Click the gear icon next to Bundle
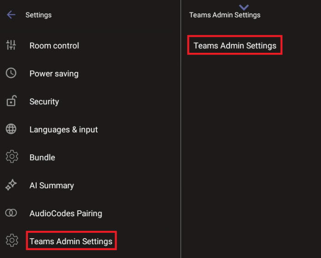Image resolution: width=321 pixels, height=258 pixels. (11, 157)
